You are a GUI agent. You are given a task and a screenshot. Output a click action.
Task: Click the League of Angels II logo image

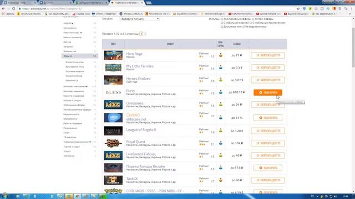pyautogui.click(x=113, y=131)
